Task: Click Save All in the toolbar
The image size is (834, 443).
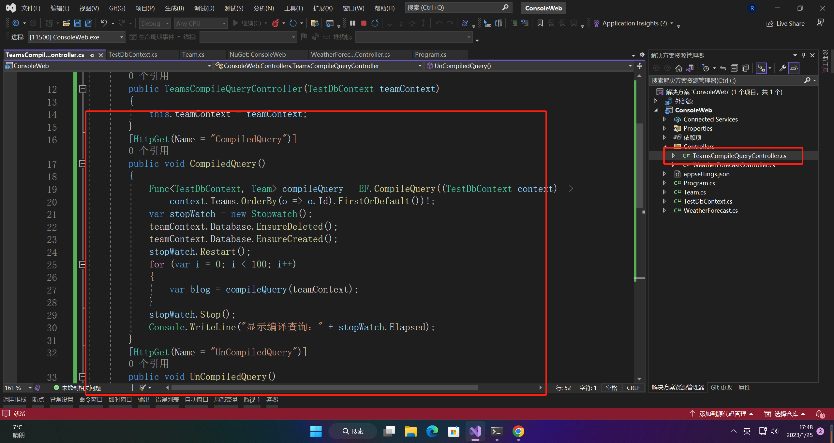Action: [x=88, y=23]
